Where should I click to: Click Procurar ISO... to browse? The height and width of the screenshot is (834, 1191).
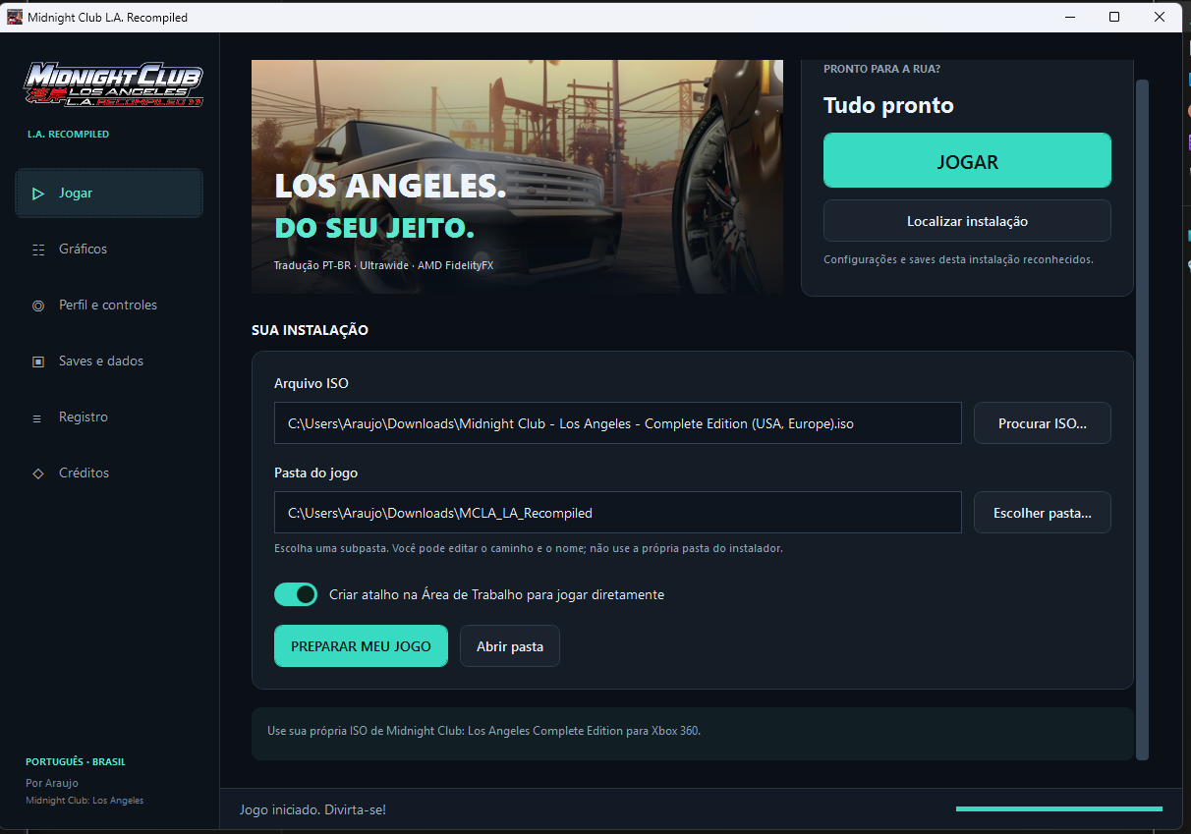click(1043, 423)
